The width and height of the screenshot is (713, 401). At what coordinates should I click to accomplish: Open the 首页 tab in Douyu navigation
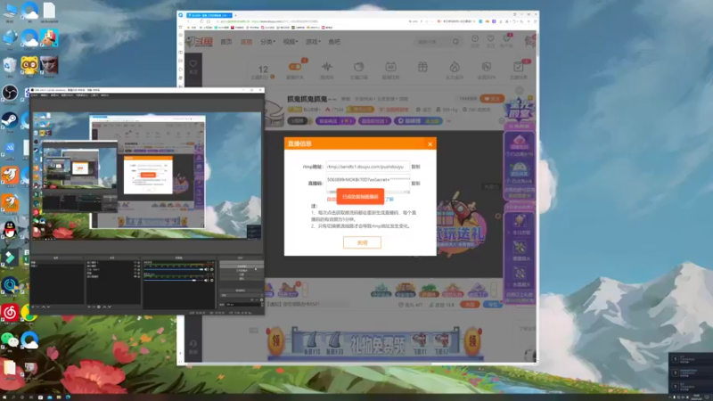click(x=226, y=42)
